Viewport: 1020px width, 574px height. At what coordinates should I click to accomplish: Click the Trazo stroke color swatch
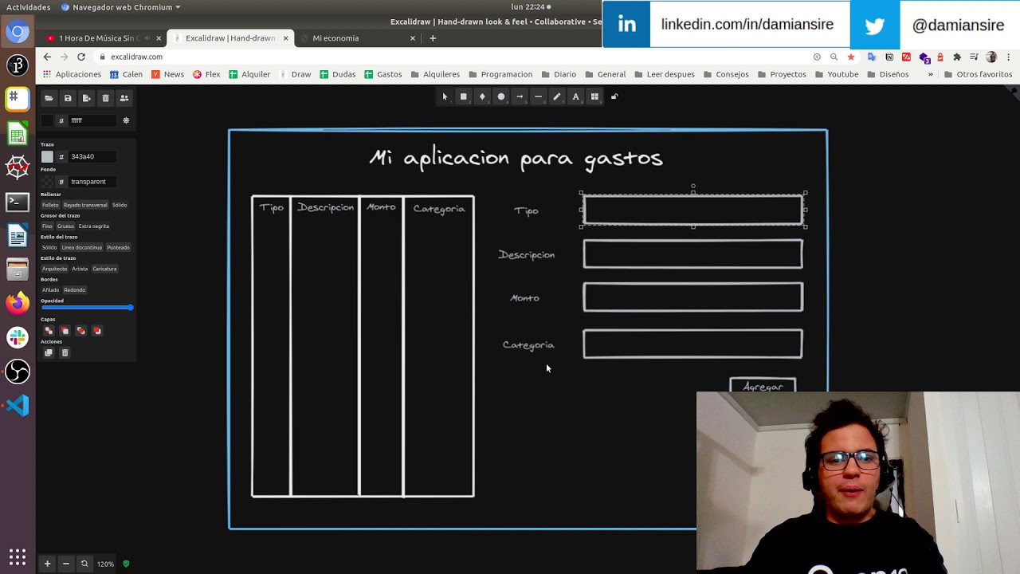click(x=47, y=157)
